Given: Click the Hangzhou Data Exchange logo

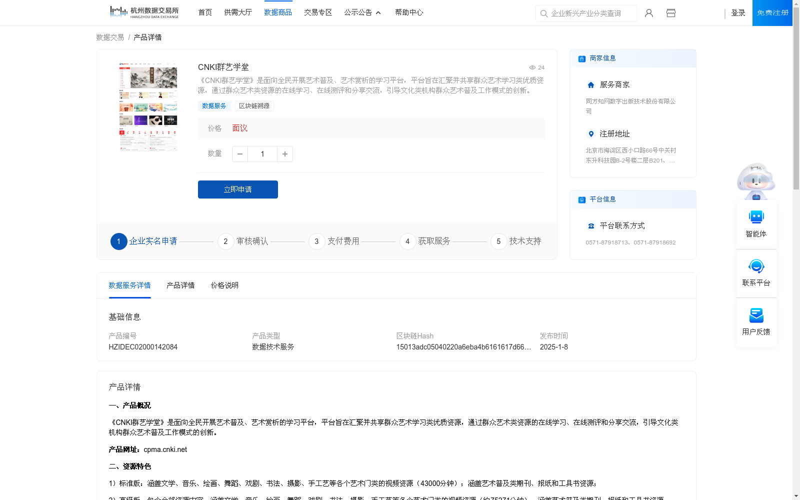Looking at the screenshot, I should [144, 12].
